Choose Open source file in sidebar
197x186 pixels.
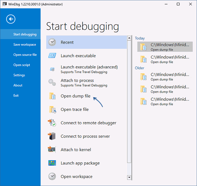[x=25, y=55]
